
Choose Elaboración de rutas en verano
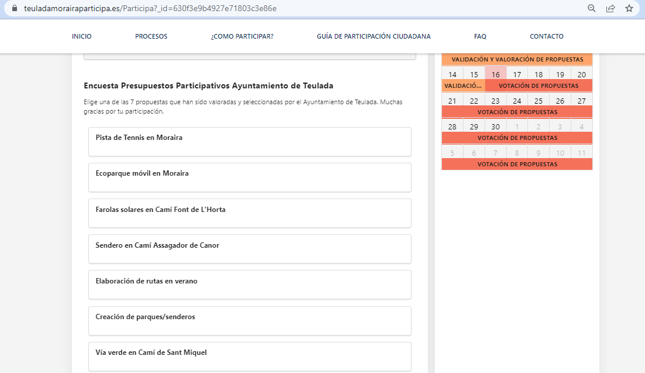point(249,285)
